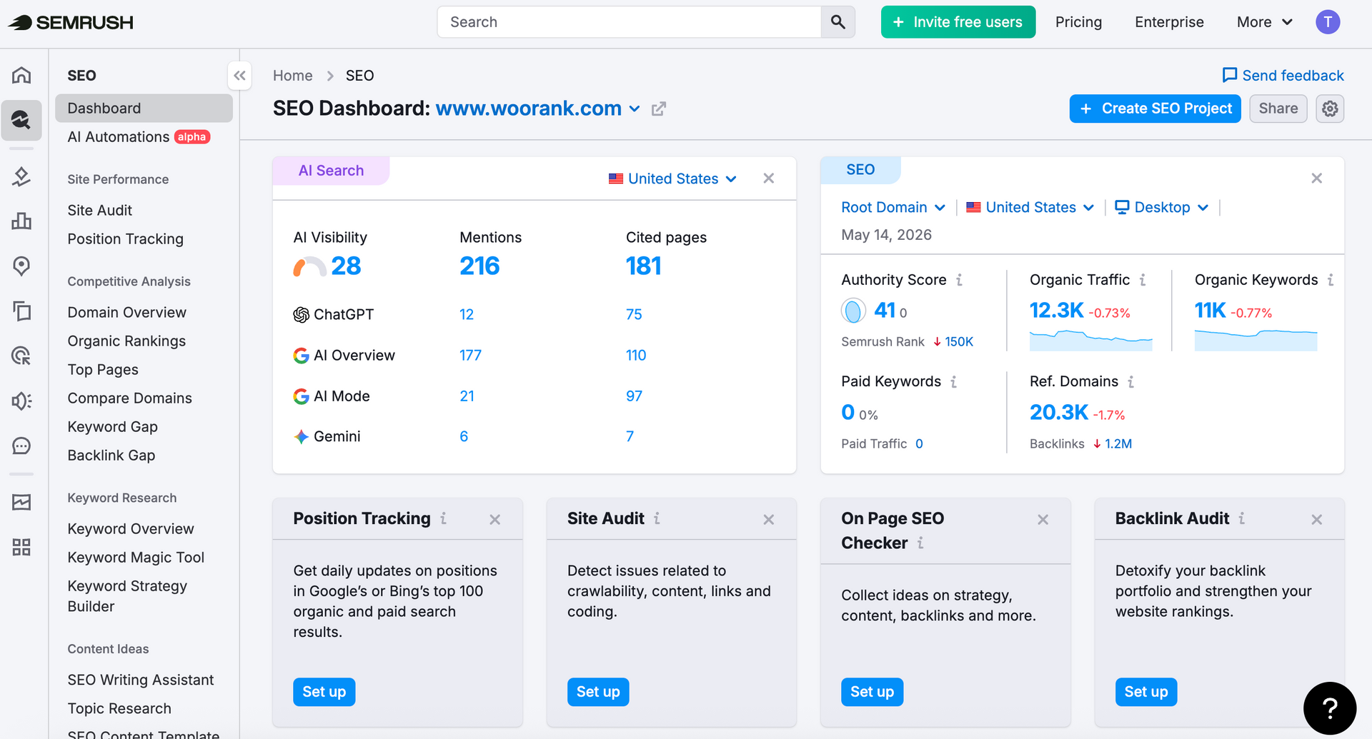Open the Home icon in left rail
This screenshot has width=1372, height=739.
[21, 75]
